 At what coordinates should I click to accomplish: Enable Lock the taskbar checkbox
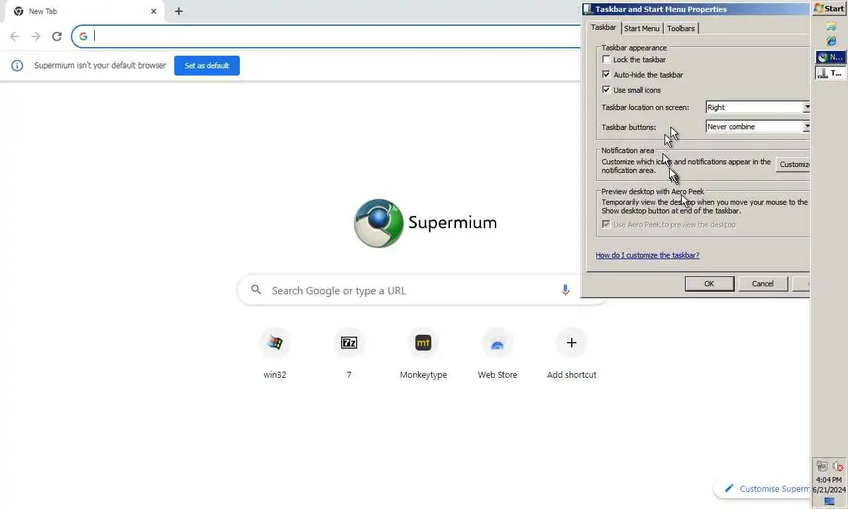point(606,60)
